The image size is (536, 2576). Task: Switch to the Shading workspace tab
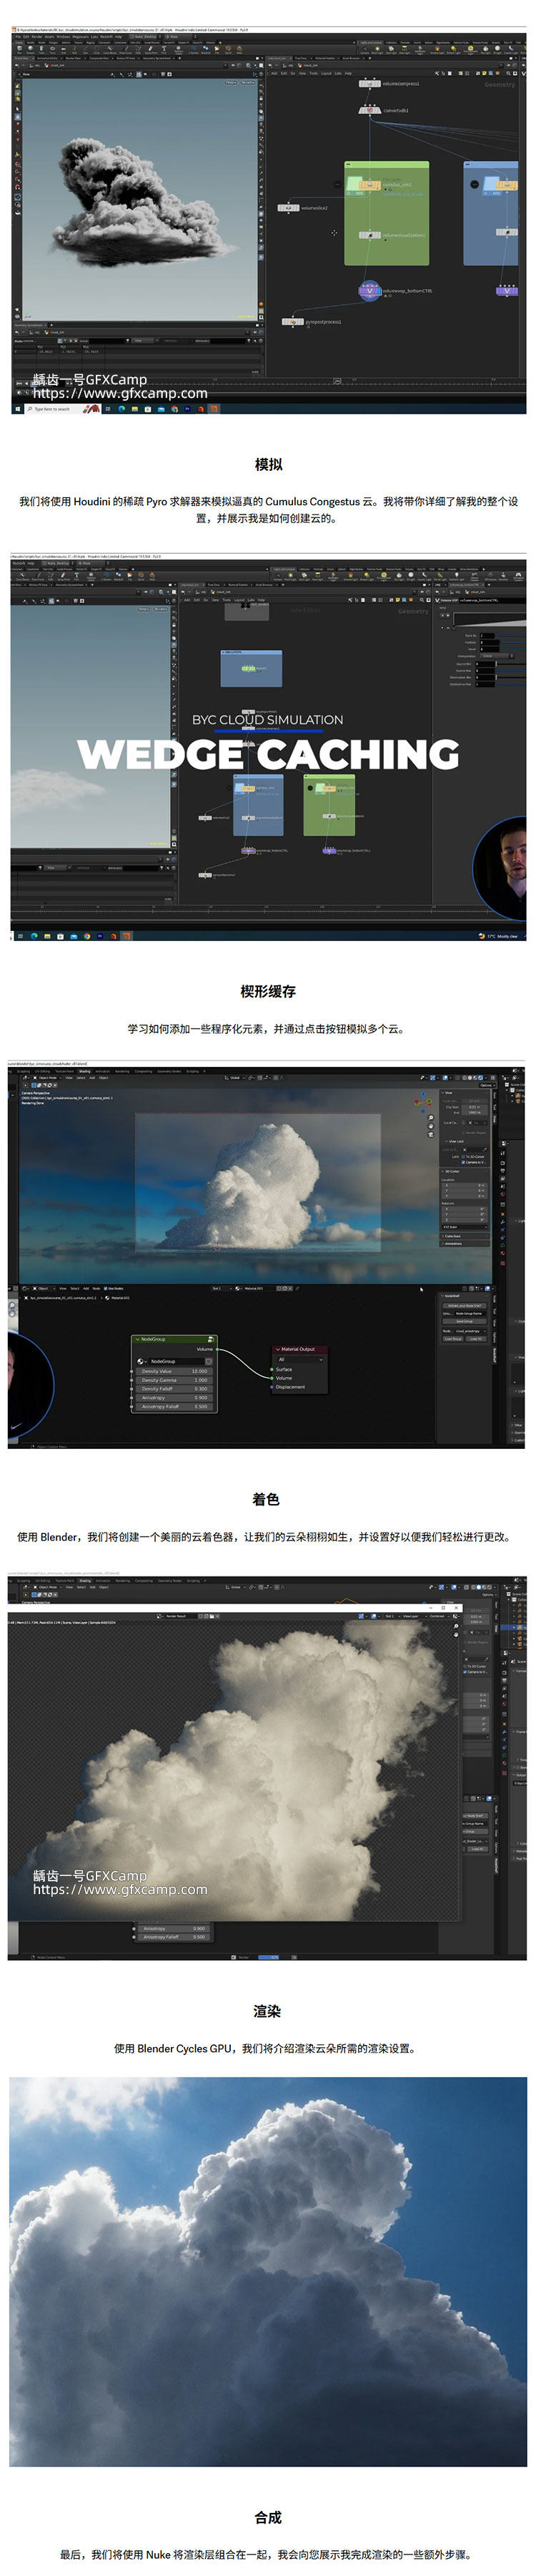[85, 1072]
